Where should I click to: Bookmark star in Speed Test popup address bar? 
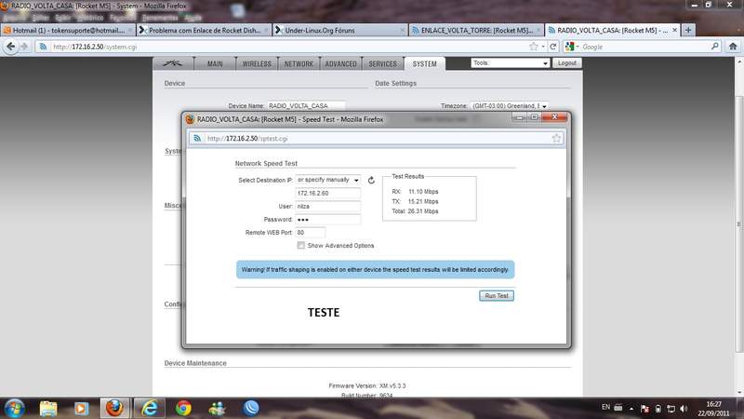tap(556, 138)
